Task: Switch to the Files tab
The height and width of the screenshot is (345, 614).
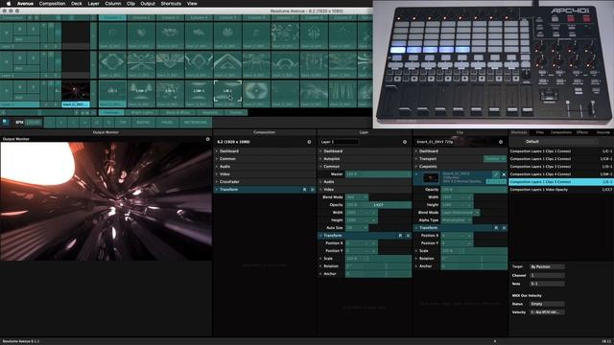Action: tap(540, 132)
